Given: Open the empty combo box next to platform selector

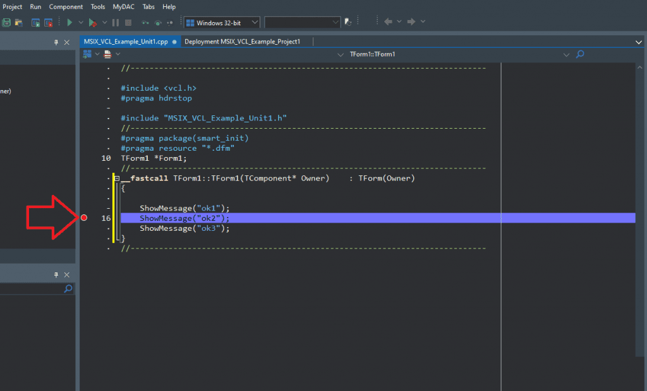Looking at the screenshot, I should click(x=302, y=22).
